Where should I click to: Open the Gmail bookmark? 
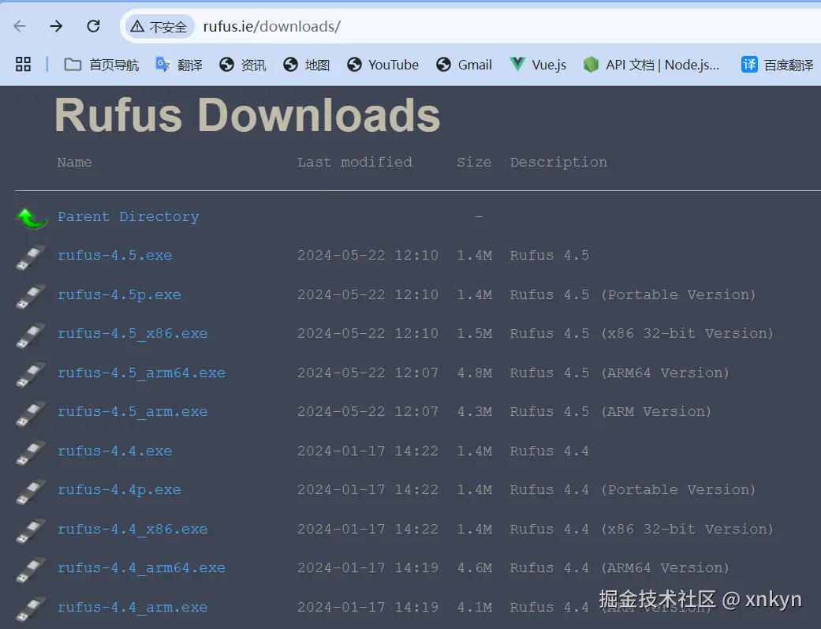pyautogui.click(x=464, y=65)
